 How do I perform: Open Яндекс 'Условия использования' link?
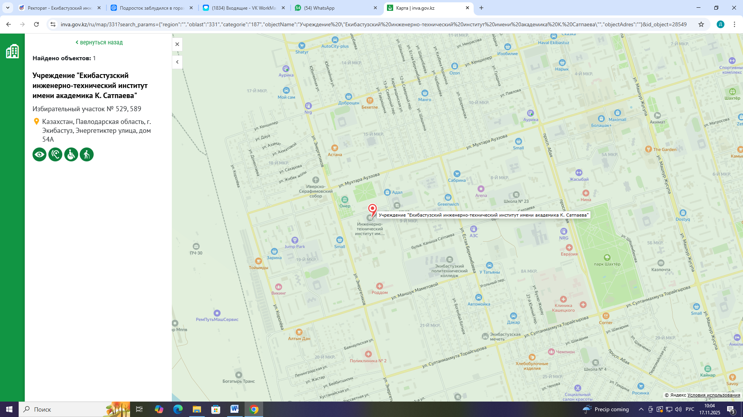coord(714,395)
